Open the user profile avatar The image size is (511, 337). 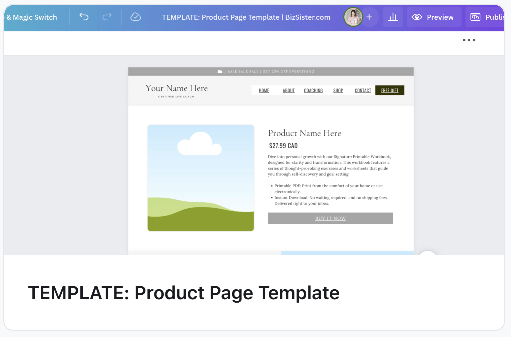click(x=353, y=17)
